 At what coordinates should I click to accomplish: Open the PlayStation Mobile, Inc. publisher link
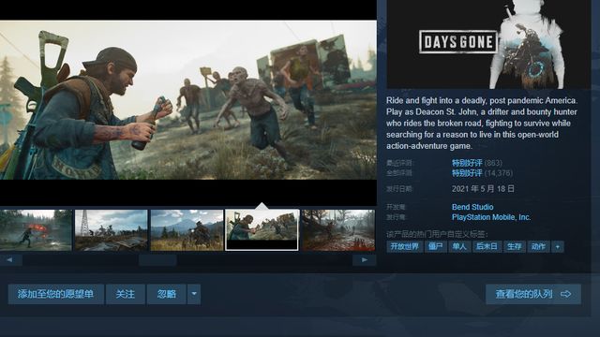click(491, 217)
